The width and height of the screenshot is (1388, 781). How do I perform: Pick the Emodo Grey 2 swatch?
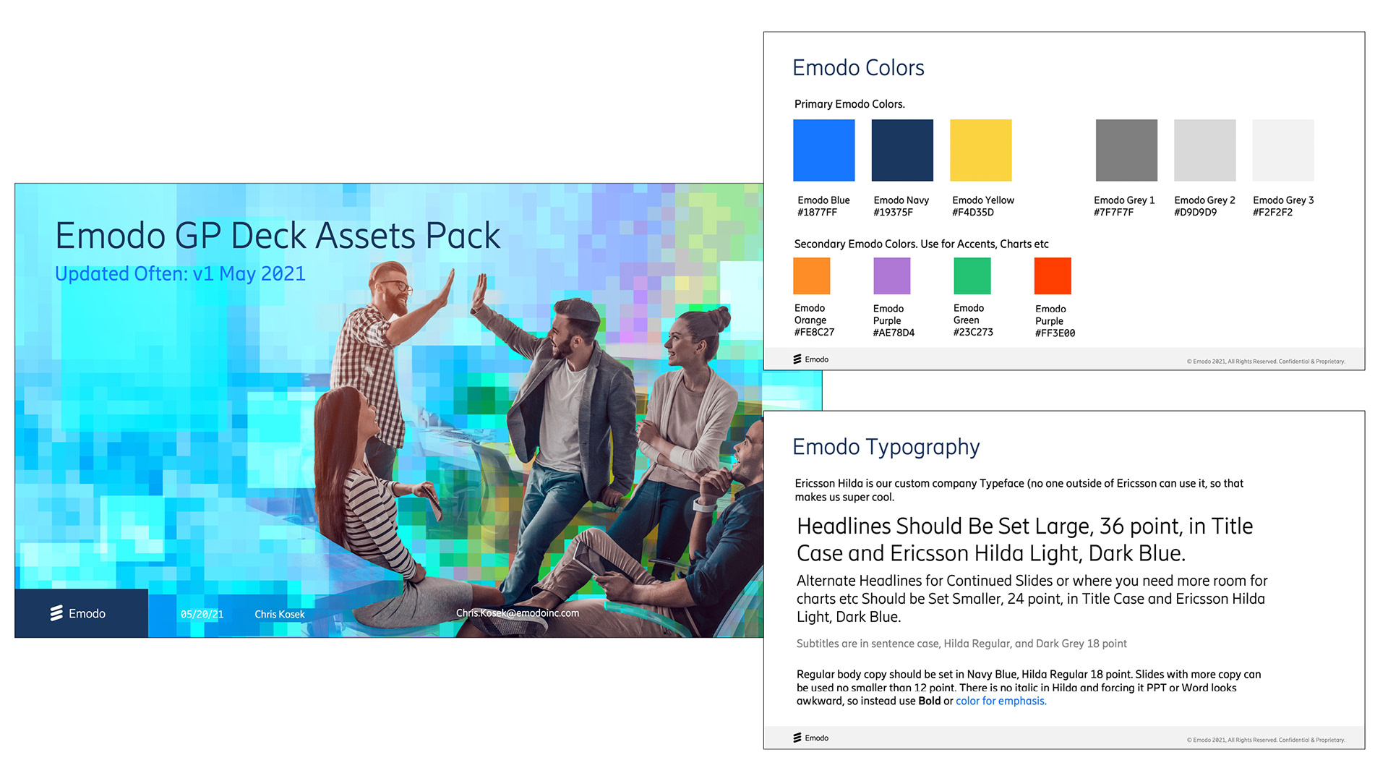[x=1204, y=150]
